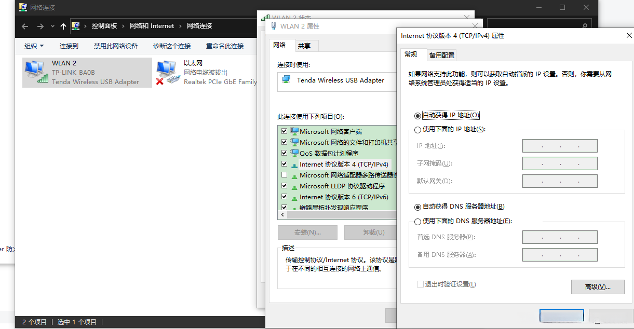Click the Microsoft 网络的文件和打印机共享 item icon
The image size is (634, 329).
[294, 142]
